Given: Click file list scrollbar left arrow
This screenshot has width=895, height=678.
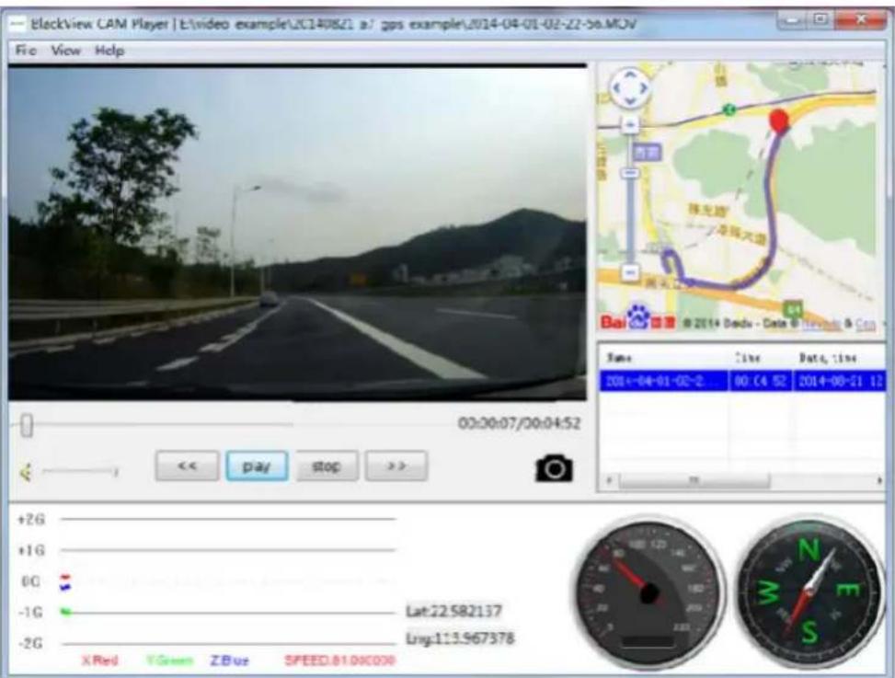Looking at the screenshot, I should pyautogui.click(x=608, y=480).
